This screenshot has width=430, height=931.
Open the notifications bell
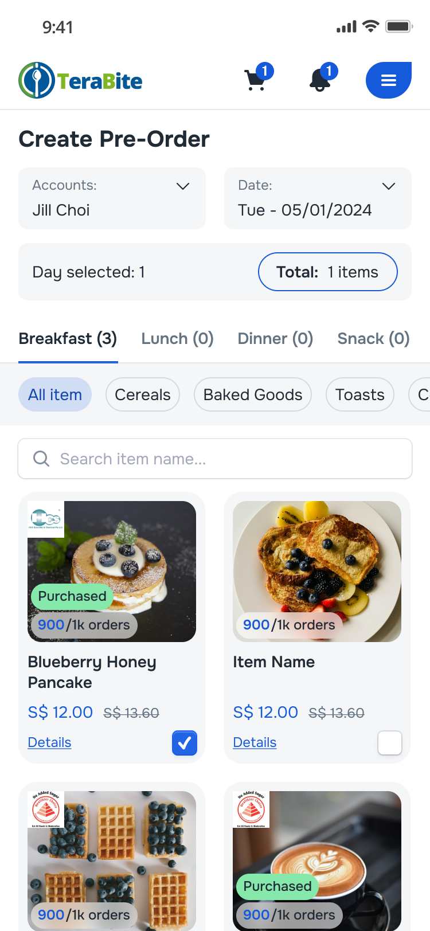coord(320,80)
